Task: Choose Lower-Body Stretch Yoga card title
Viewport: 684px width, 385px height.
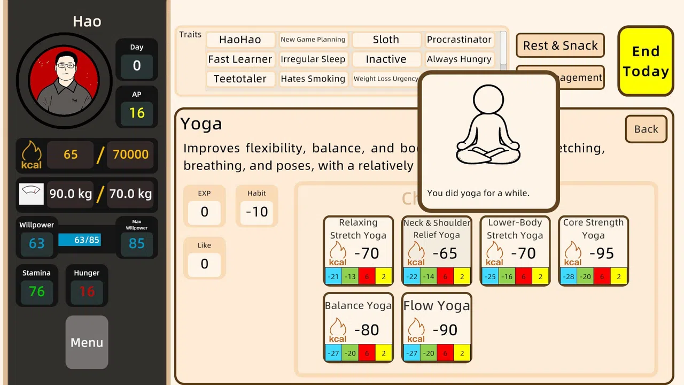Action: tap(515, 229)
